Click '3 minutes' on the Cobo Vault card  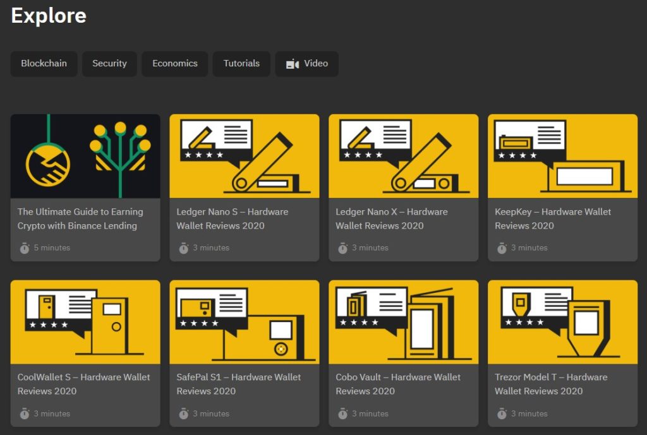(370, 414)
